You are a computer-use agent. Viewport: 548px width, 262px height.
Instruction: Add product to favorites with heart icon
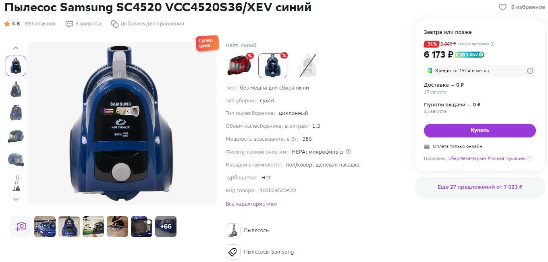click(502, 7)
